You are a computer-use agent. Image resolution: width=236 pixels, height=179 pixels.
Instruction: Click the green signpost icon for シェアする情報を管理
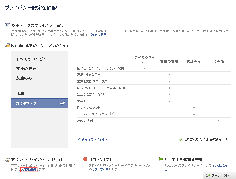pos(161,159)
